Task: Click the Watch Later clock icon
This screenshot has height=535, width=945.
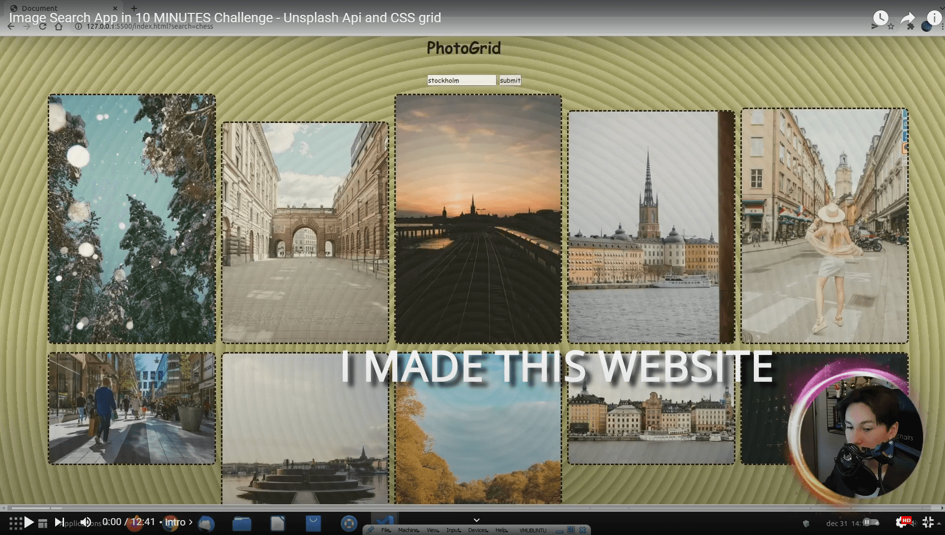Action: [x=880, y=18]
